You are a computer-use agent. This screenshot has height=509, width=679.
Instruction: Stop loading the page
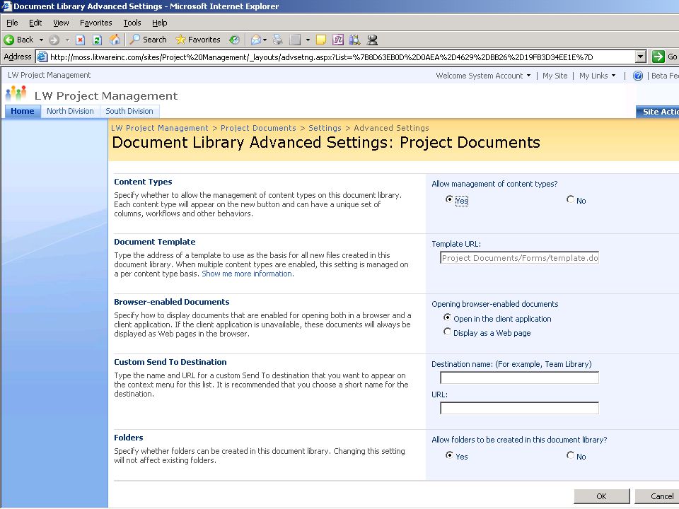(80, 40)
